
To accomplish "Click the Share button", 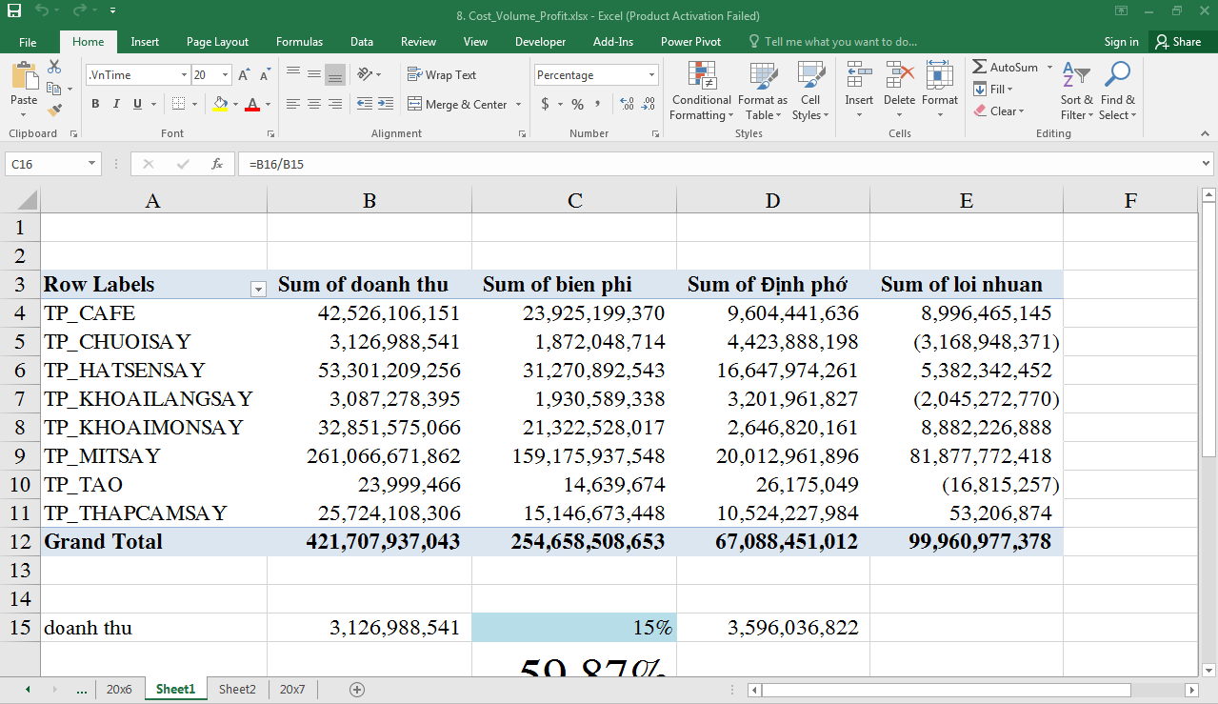I will (1179, 42).
